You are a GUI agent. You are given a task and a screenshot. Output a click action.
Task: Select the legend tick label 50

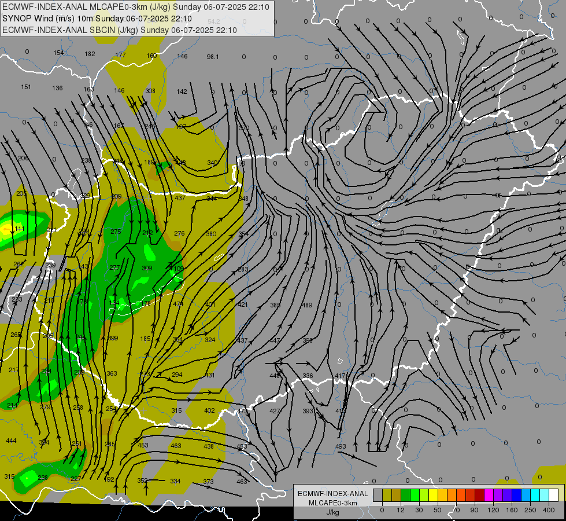coord(438,510)
